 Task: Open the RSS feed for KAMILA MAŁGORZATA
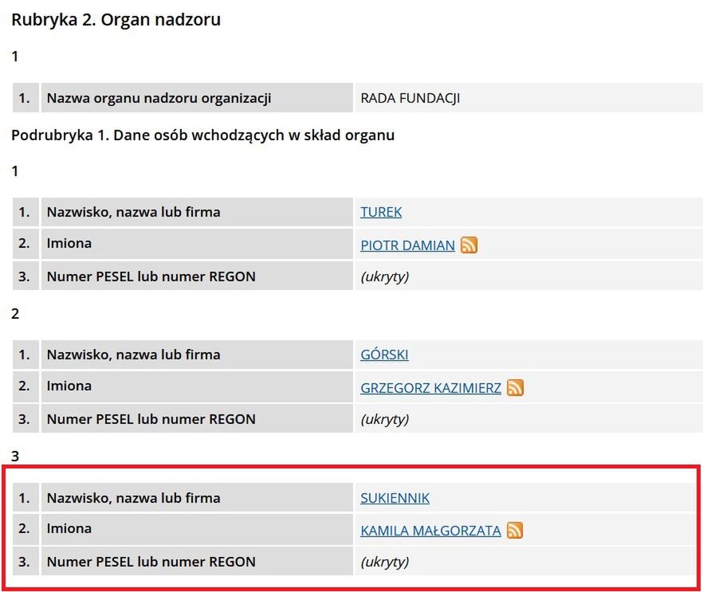(x=516, y=531)
